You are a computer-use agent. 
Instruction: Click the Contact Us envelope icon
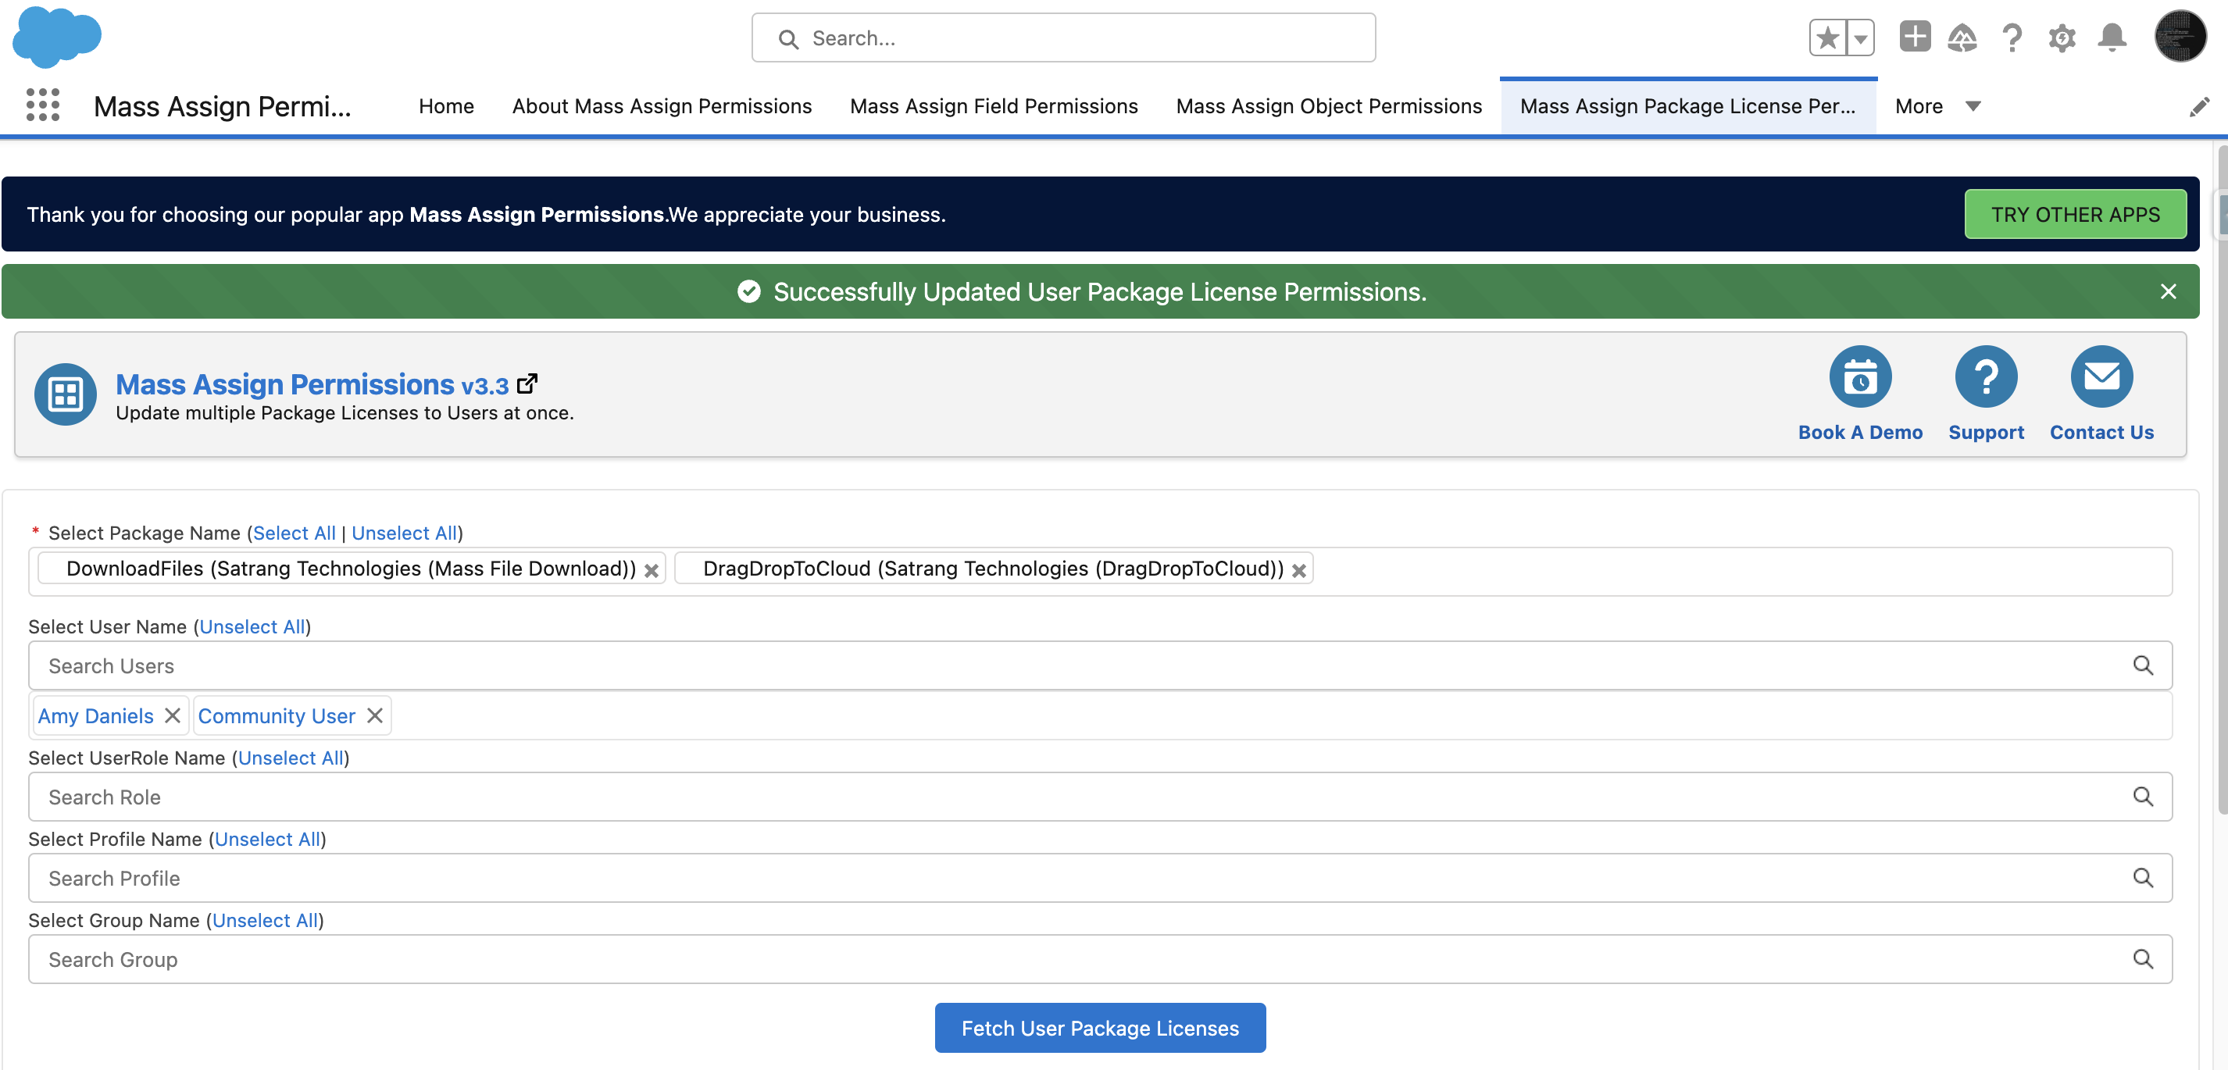2101,376
